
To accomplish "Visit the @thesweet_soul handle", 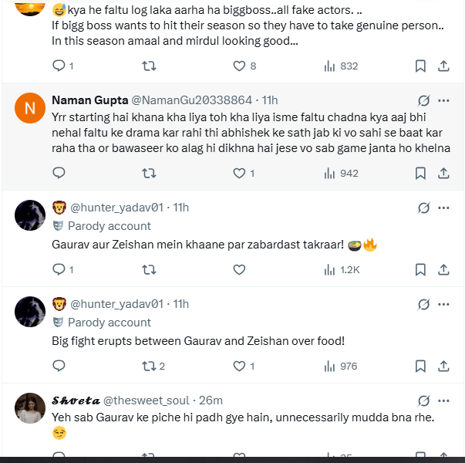I will [151, 400].
